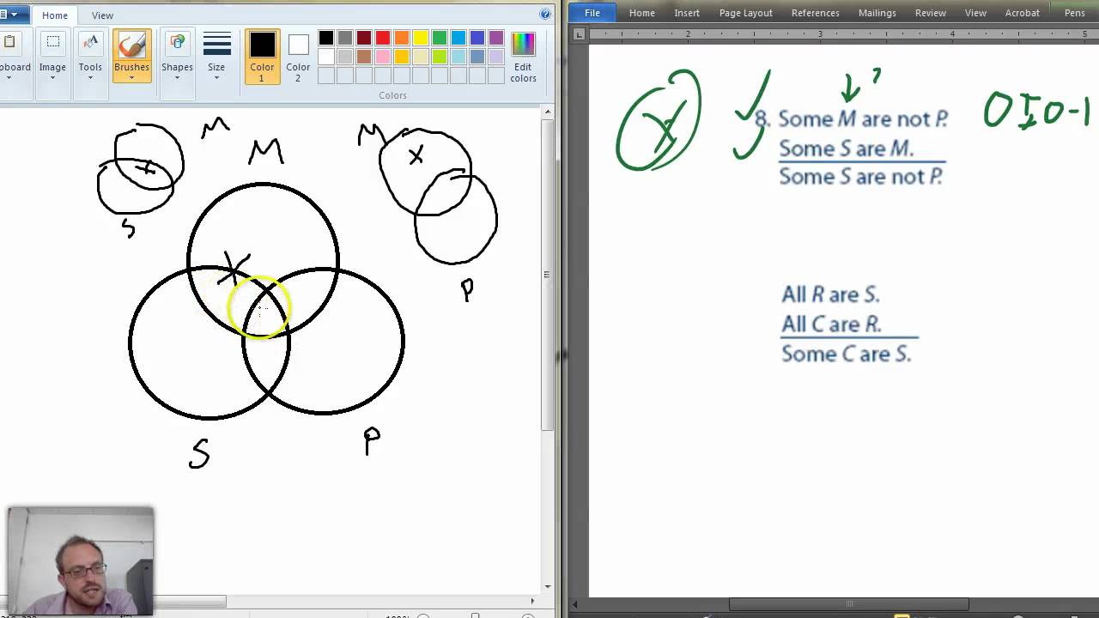Screen dimensions: 1099x618
Task: Pick the green color swatch
Action: tap(440, 38)
